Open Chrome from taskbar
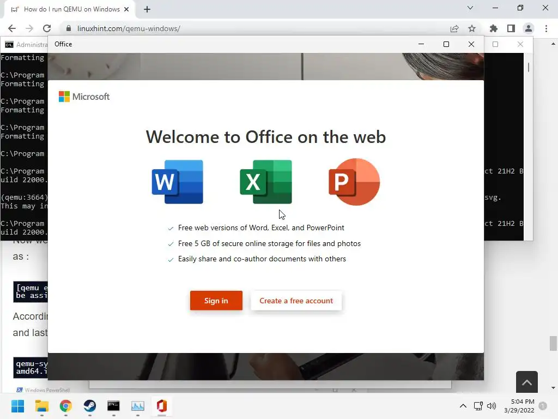The width and height of the screenshot is (558, 419). (x=66, y=406)
